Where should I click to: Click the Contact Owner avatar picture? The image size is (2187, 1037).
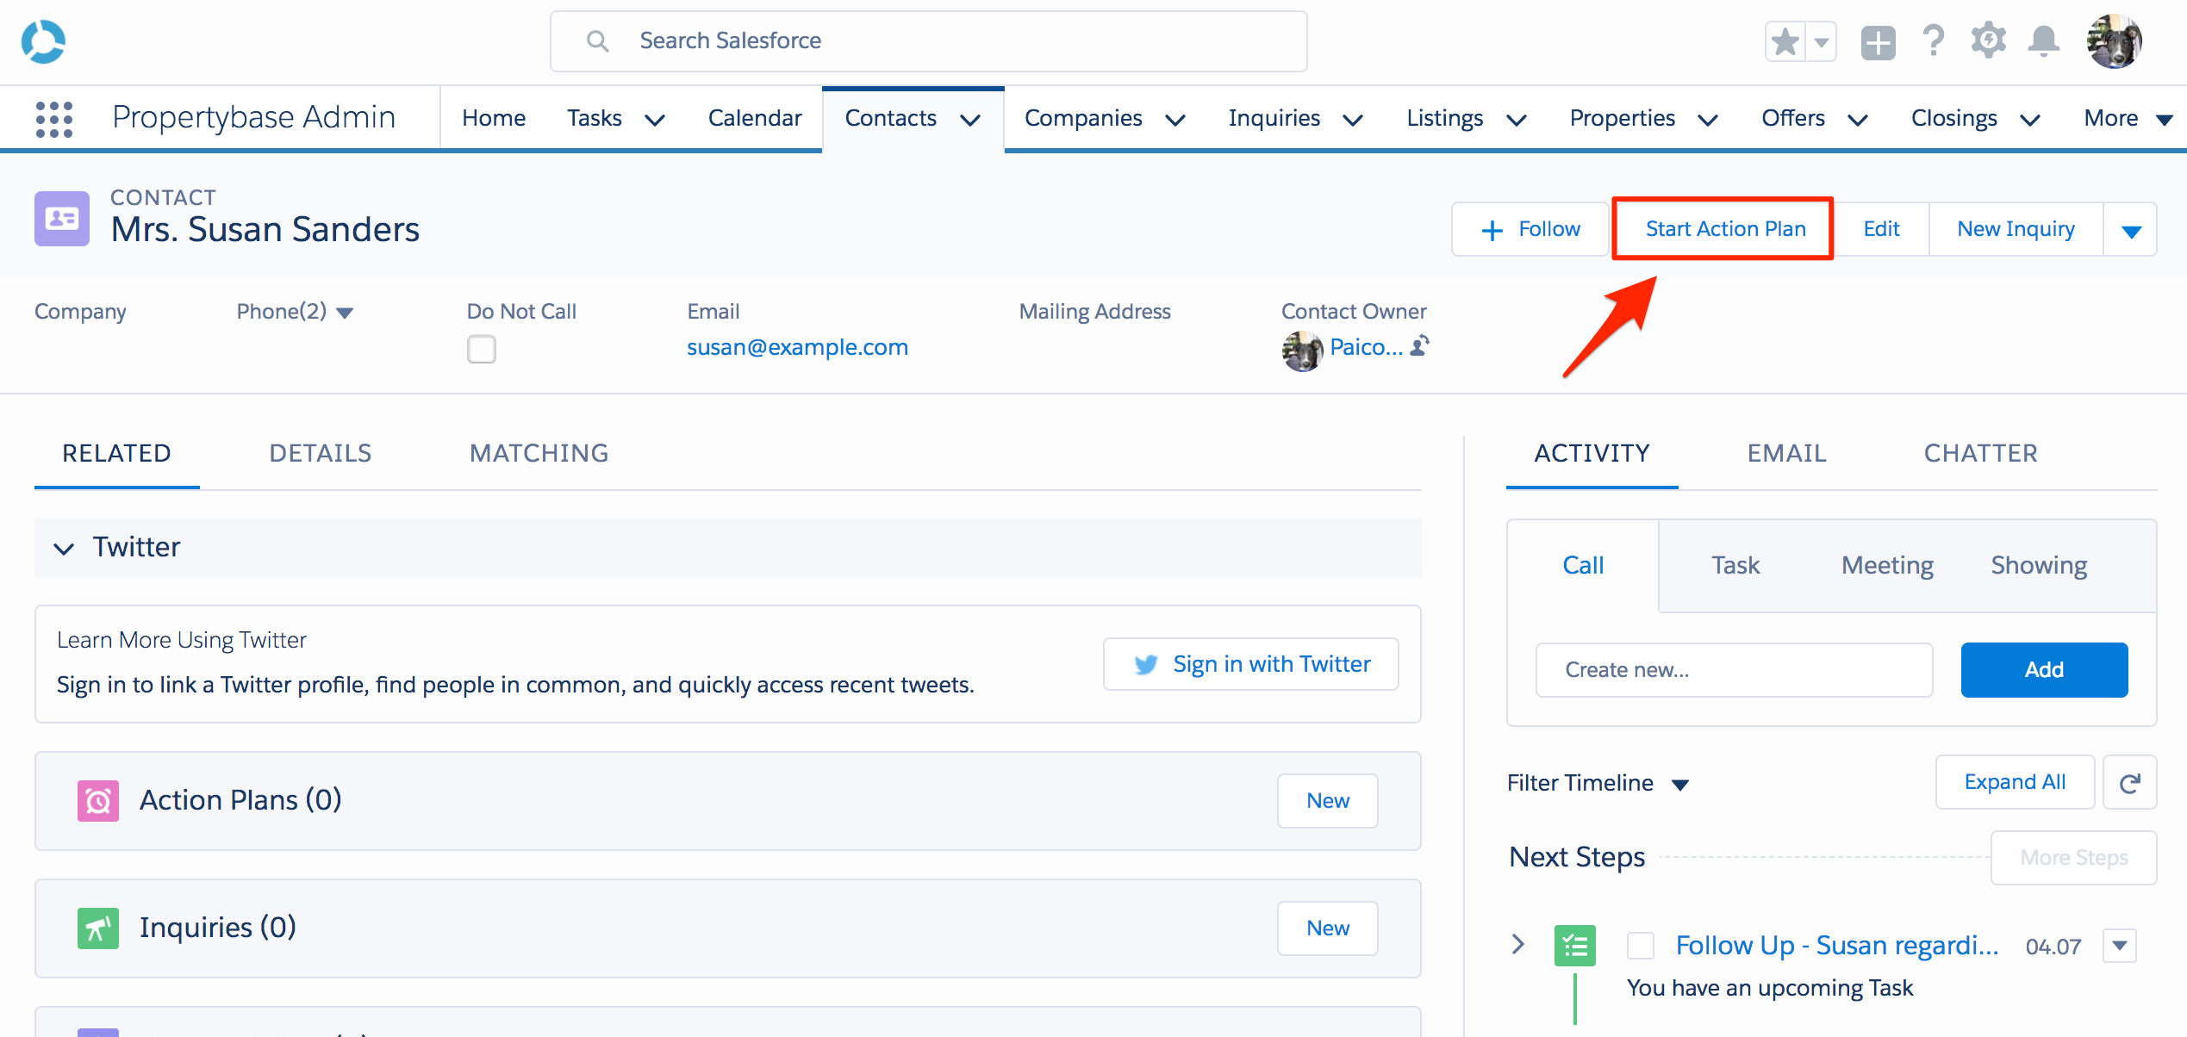coord(1302,350)
